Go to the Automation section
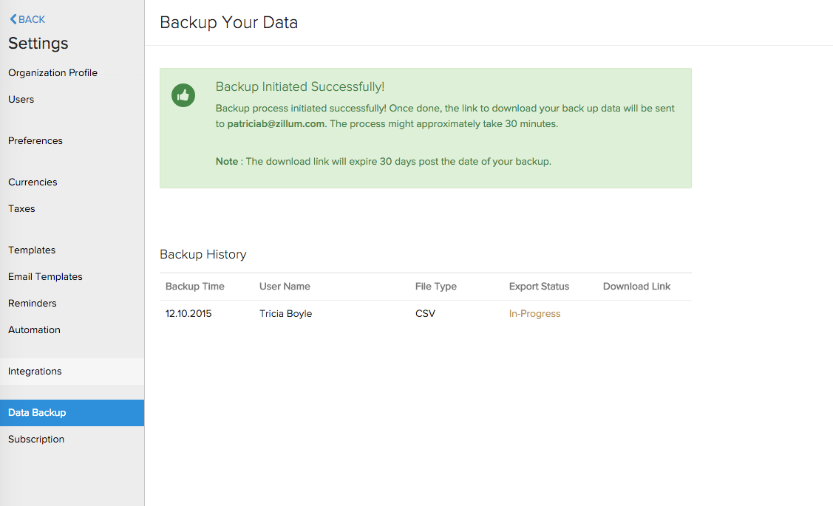This screenshot has height=506, width=833. tap(34, 329)
